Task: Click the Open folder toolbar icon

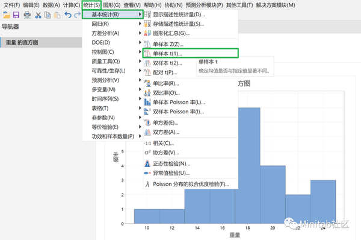Action: click(x=7, y=15)
